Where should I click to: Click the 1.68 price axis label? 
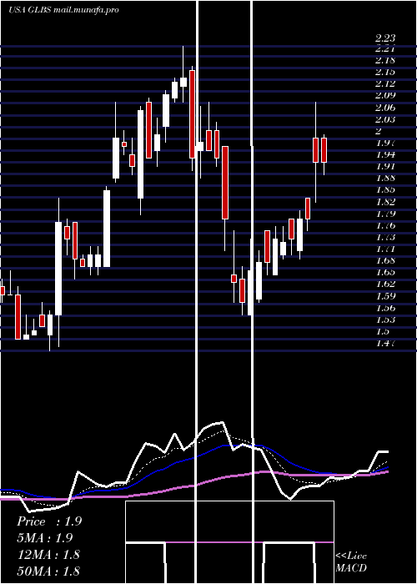point(385,260)
